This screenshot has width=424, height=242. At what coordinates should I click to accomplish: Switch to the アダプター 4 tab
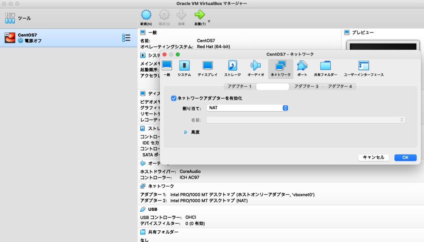(340, 86)
